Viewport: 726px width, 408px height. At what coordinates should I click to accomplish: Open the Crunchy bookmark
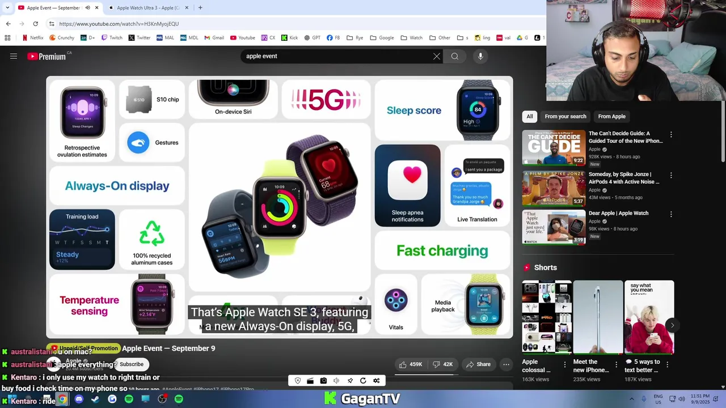61,38
